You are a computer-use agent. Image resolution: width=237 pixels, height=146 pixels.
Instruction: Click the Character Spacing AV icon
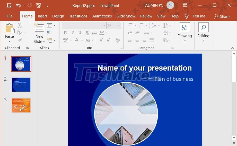pyautogui.click(x=102, y=33)
